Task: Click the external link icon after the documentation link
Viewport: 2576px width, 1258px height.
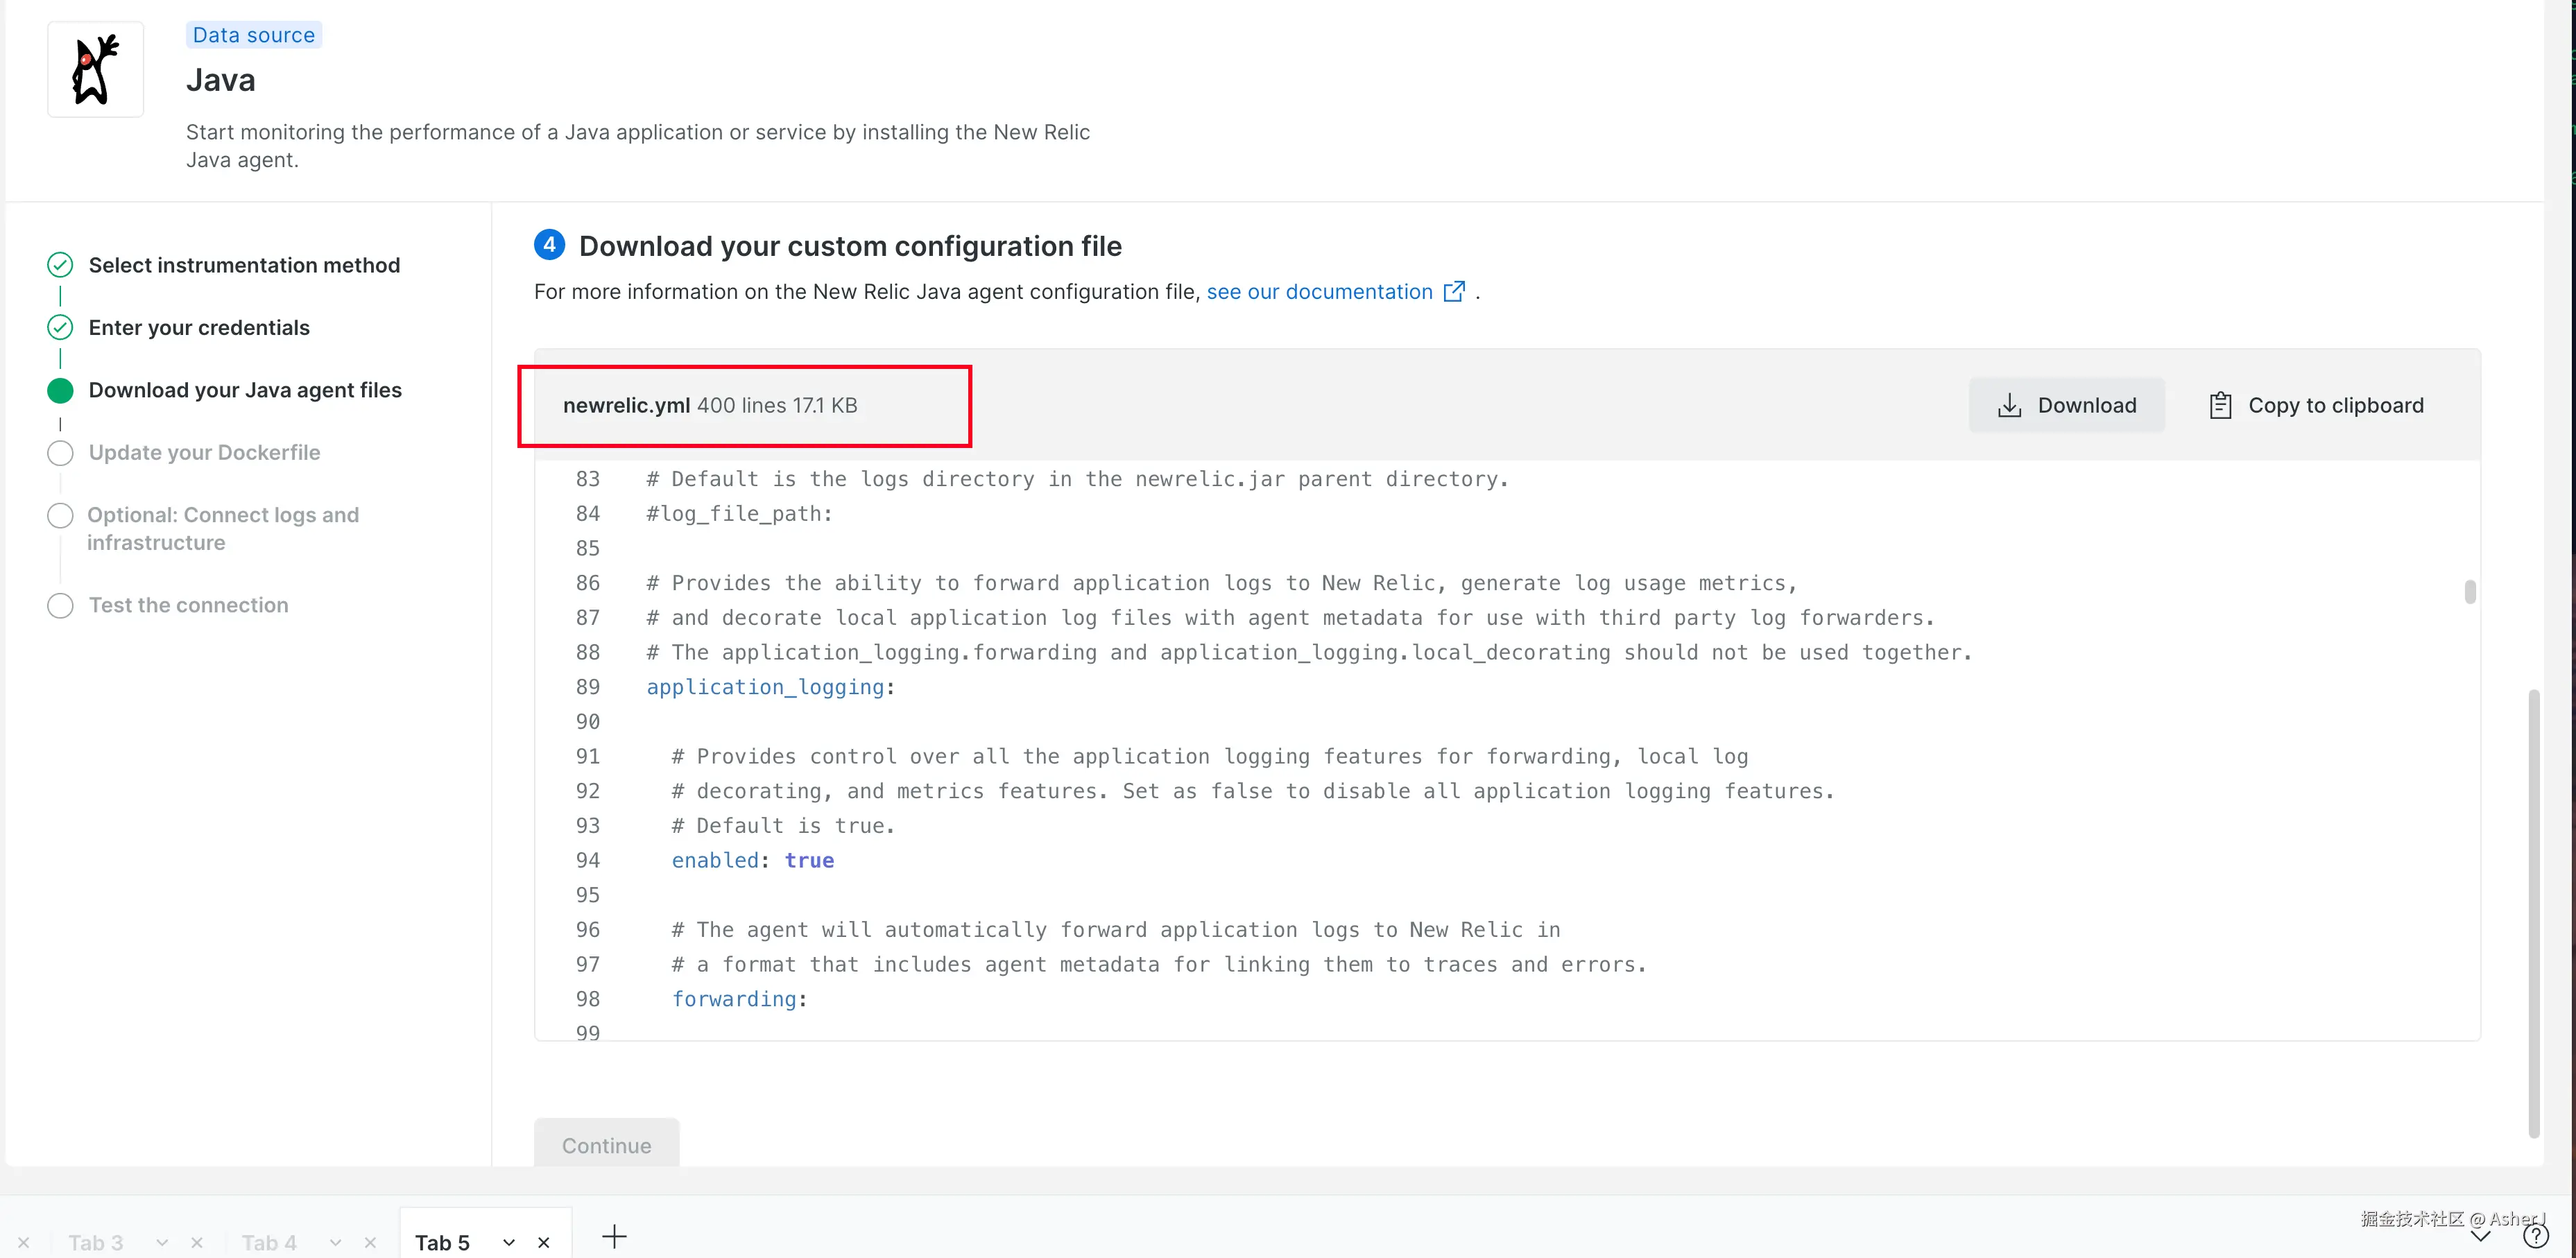Action: tap(1455, 291)
